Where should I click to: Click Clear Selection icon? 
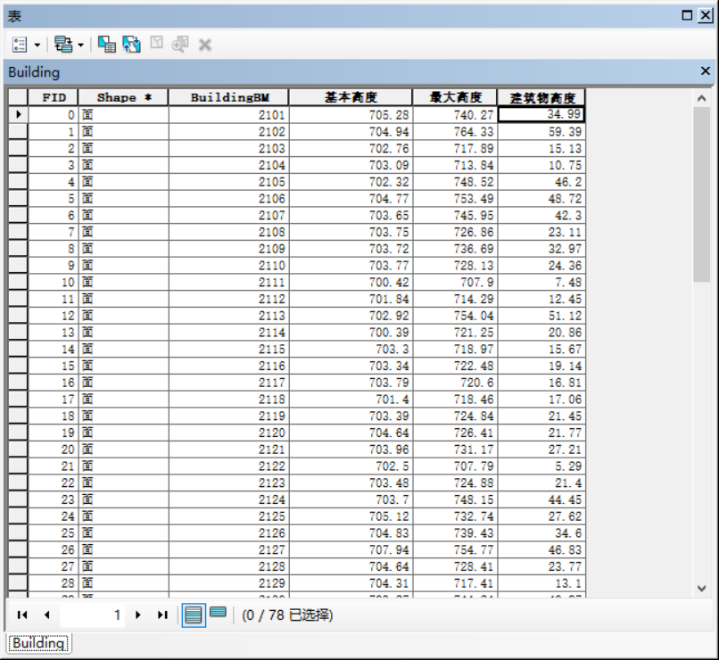pyautogui.click(x=156, y=43)
